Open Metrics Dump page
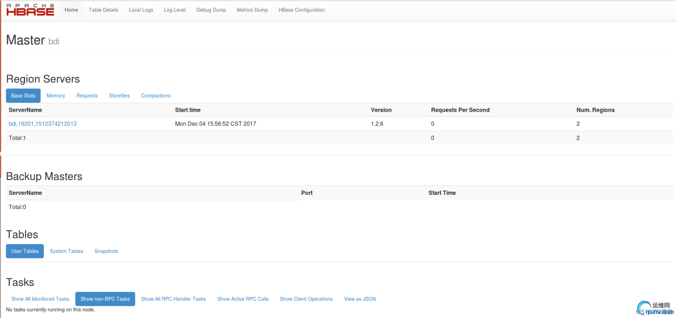Viewport: 676px width, 318px height. tap(252, 10)
